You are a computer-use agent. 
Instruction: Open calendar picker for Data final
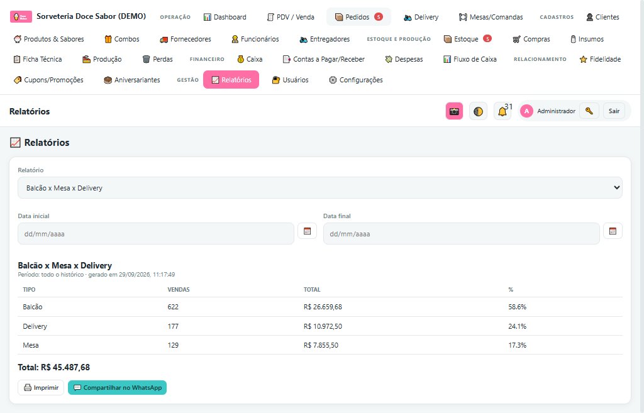[x=613, y=231]
